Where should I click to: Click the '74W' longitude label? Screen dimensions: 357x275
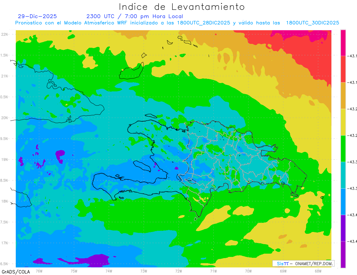tap(109, 271)
